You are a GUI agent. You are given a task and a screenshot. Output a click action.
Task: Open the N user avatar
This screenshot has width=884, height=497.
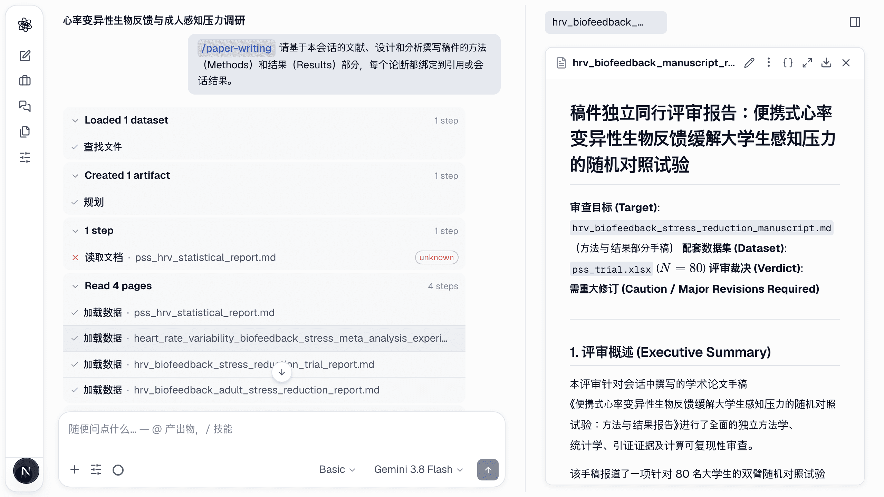click(x=26, y=471)
